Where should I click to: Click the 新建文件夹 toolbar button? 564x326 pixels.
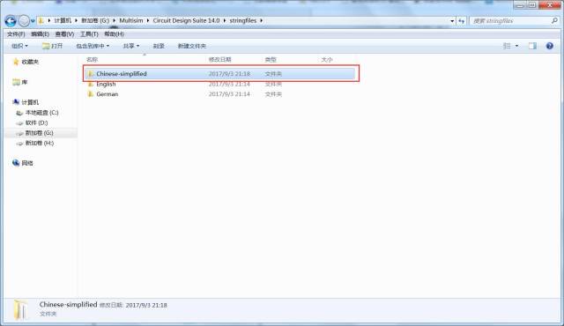pos(192,46)
